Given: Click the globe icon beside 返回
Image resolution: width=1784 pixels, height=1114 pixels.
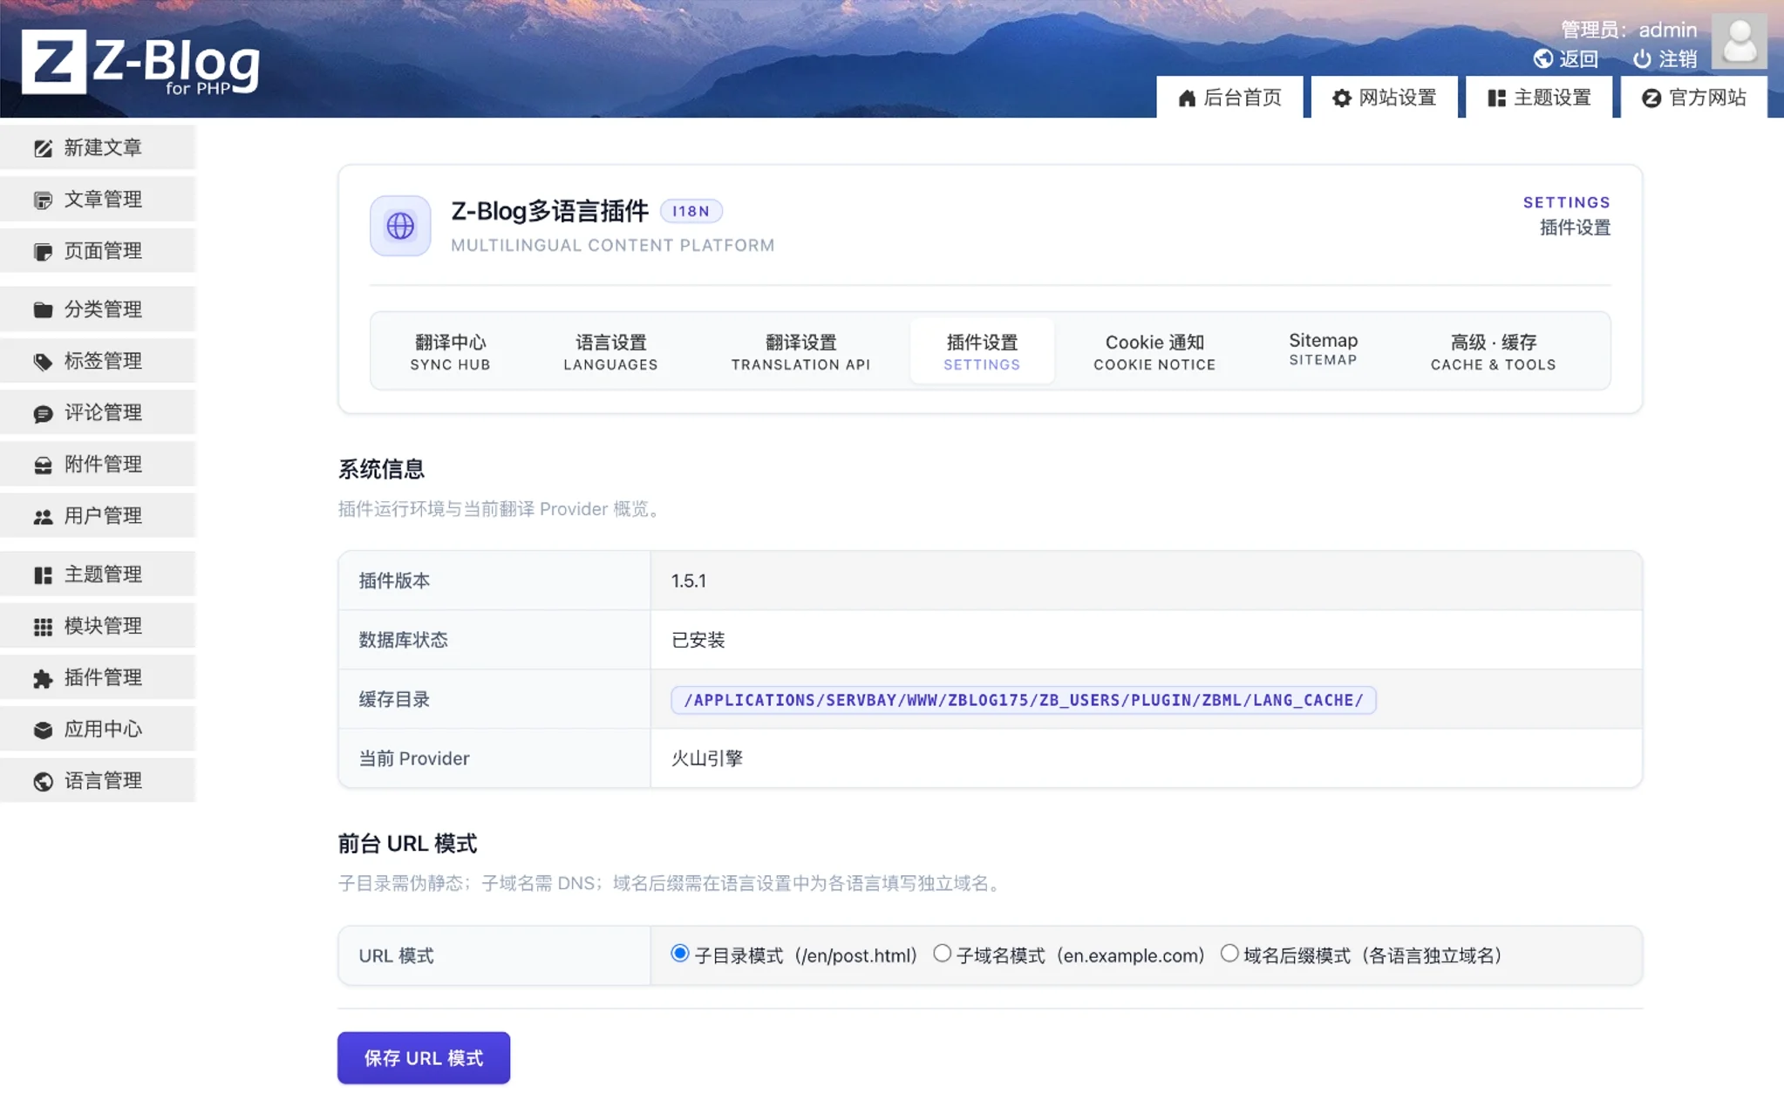Looking at the screenshot, I should tap(1543, 58).
